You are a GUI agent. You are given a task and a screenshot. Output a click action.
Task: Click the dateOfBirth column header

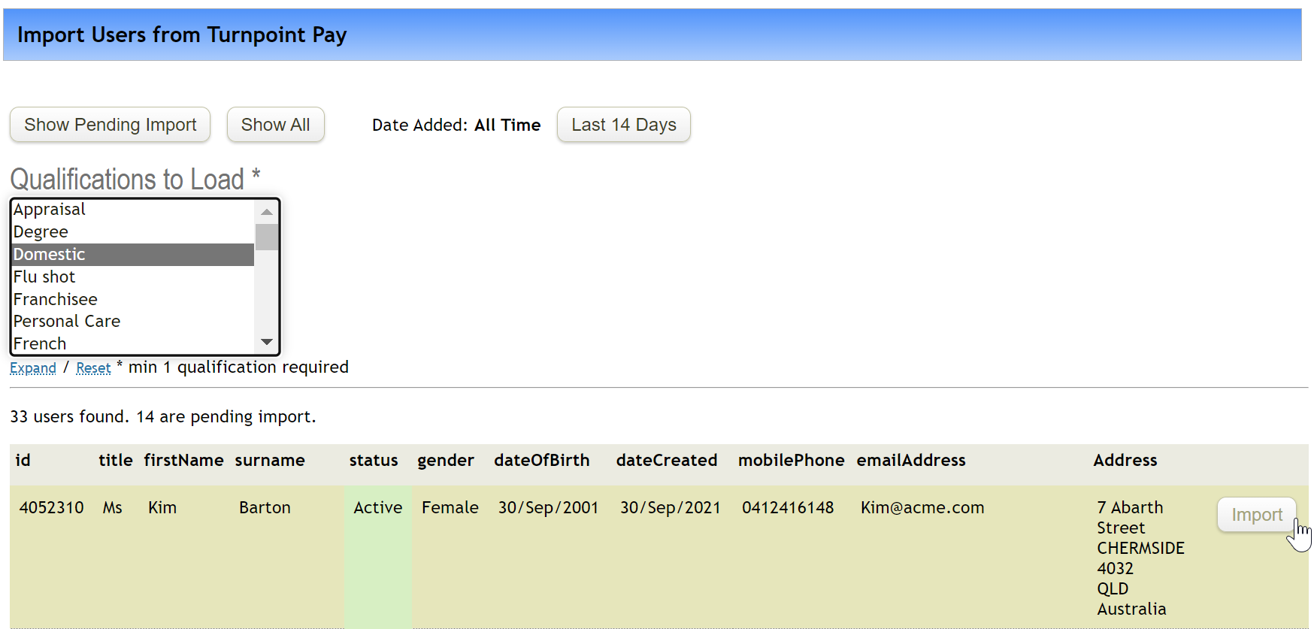pos(542,461)
